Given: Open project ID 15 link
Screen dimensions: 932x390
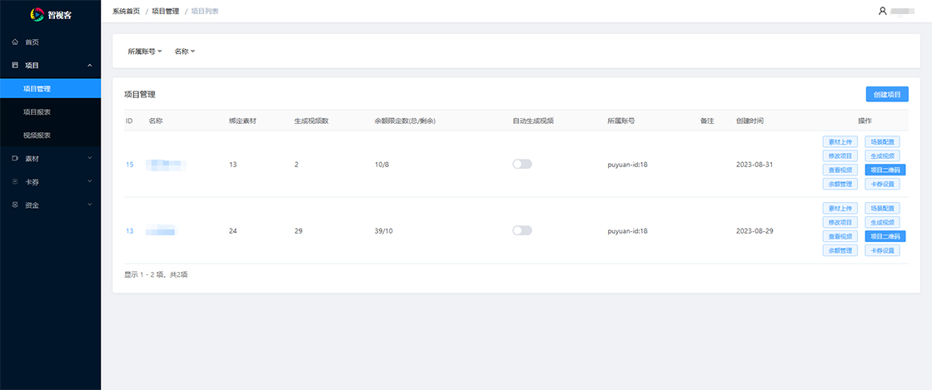Looking at the screenshot, I should coord(129,165).
